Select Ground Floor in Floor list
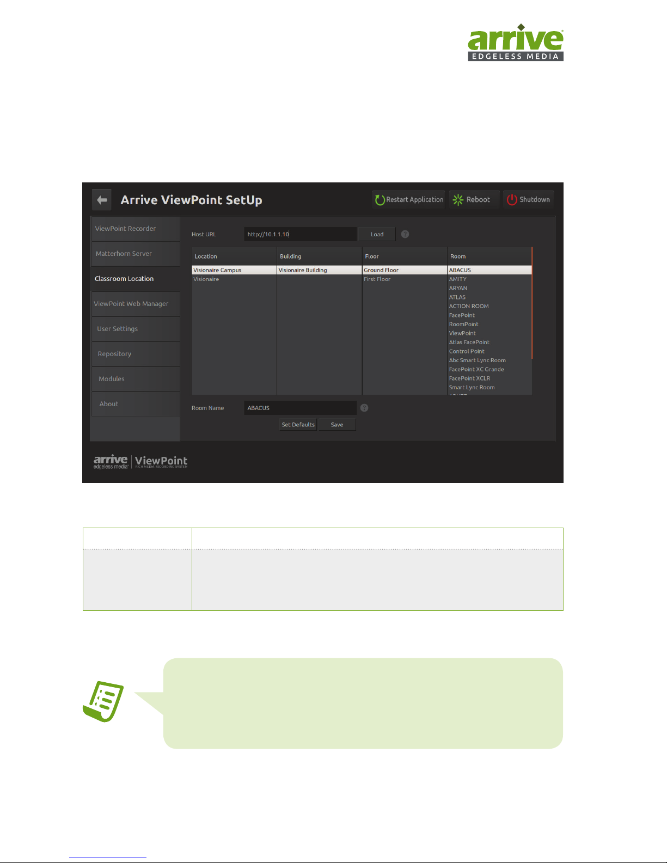Viewport: 667px width, 863px height. click(x=405, y=270)
